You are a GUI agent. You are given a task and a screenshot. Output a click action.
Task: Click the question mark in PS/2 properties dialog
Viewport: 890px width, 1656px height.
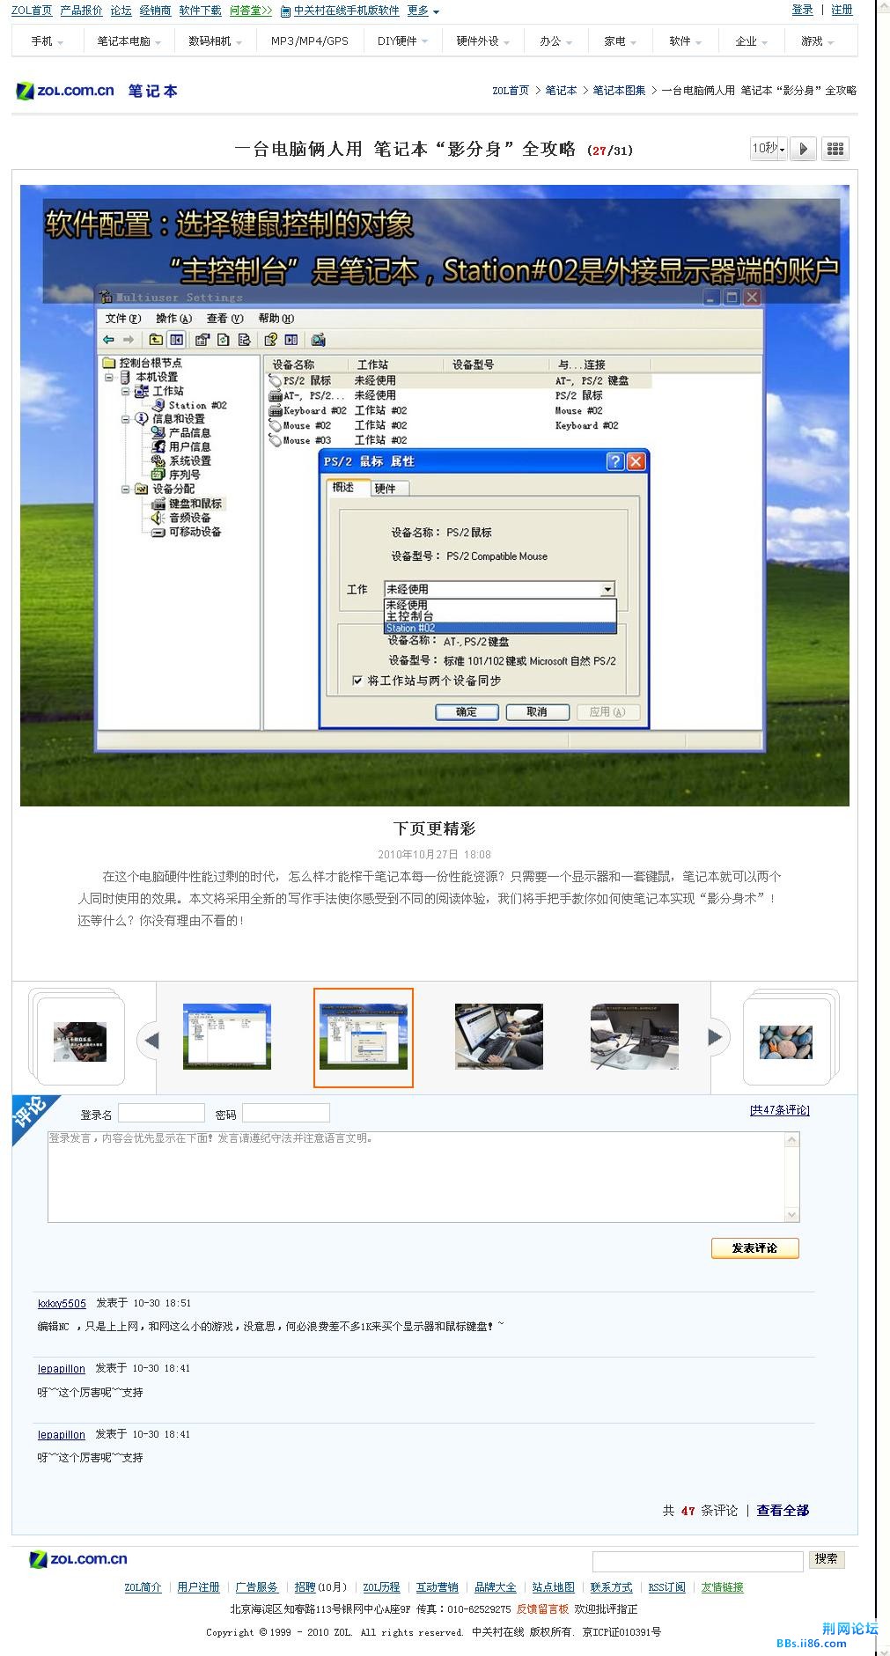click(615, 461)
